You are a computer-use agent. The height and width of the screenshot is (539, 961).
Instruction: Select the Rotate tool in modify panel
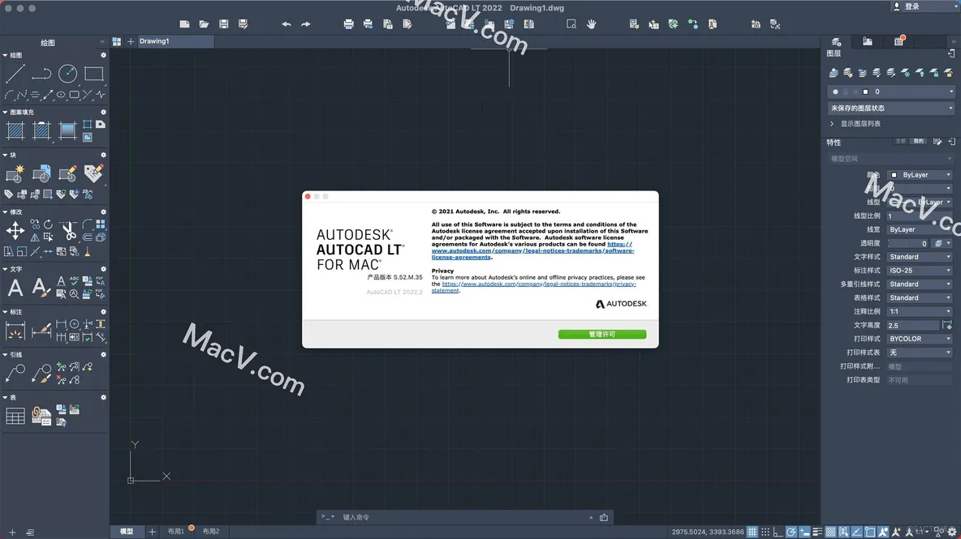pyautogui.click(x=48, y=225)
